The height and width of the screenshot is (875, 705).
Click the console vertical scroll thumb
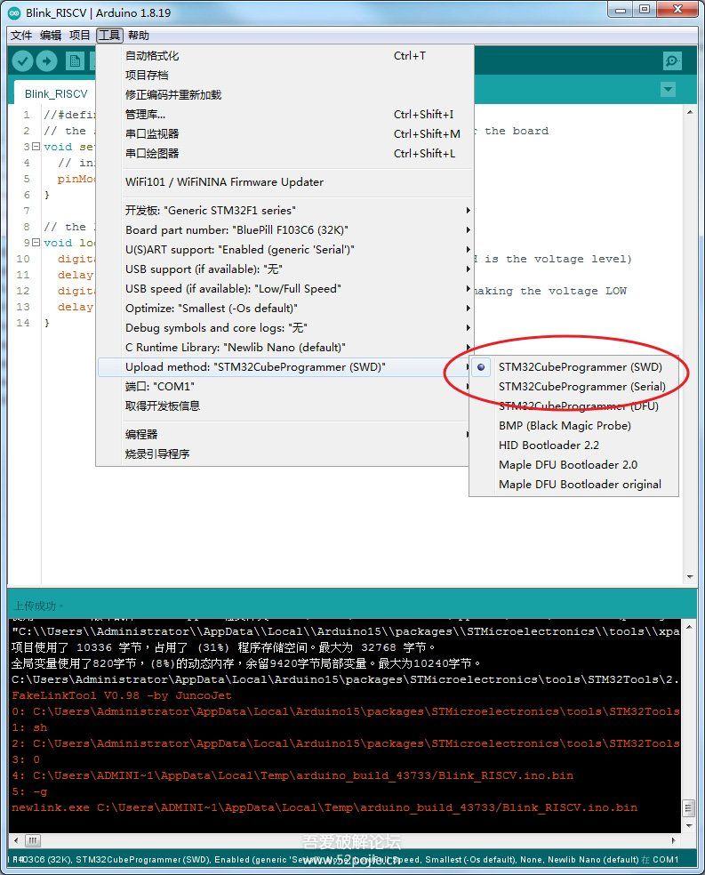coord(689,808)
